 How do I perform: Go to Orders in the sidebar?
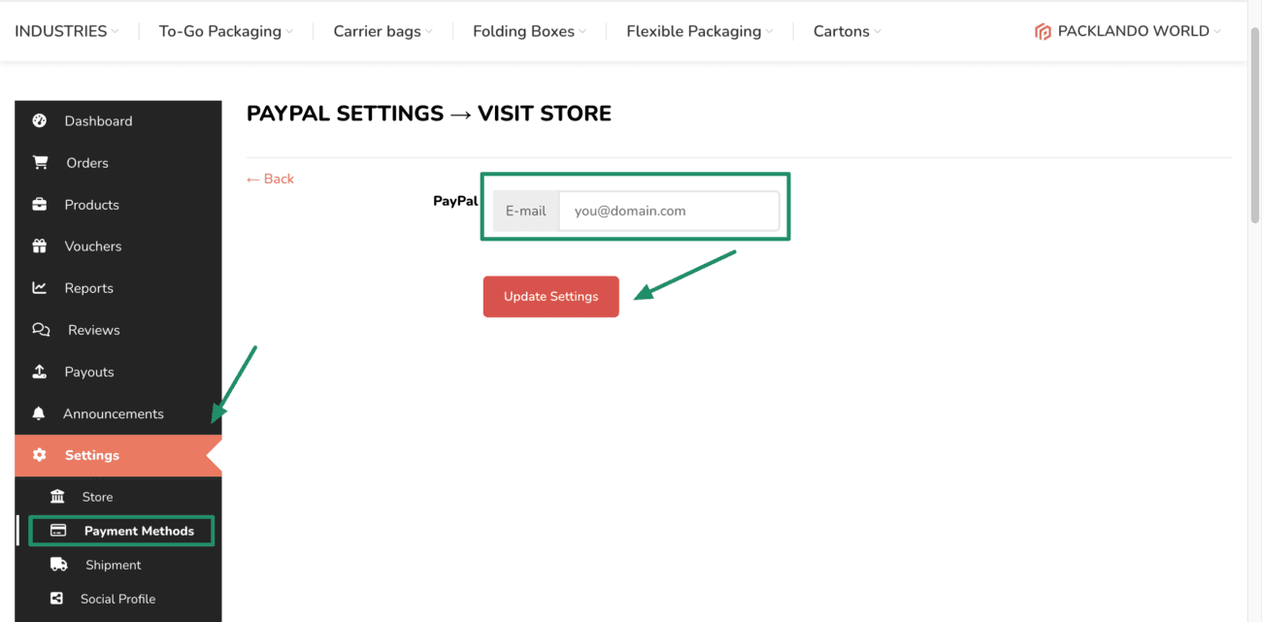118,163
